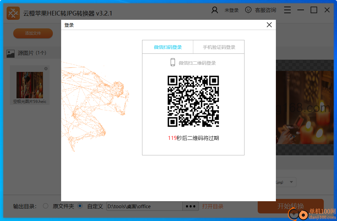Click the preview image behind the dialog
The width and height of the screenshot is (337, 221).
coord(305,107)
